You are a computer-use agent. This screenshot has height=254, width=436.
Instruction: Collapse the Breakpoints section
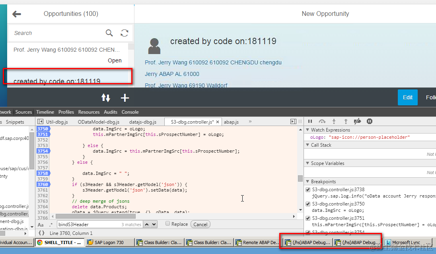(x=308, y=182)
